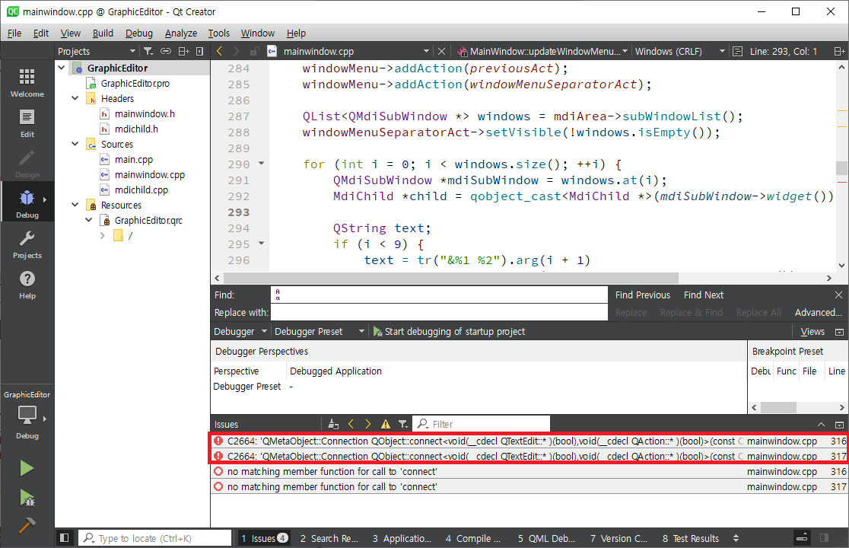Open document selector dropdown for mainwindow.cpp
Viewport: 849px width, 548px height.
coord(355,51)
